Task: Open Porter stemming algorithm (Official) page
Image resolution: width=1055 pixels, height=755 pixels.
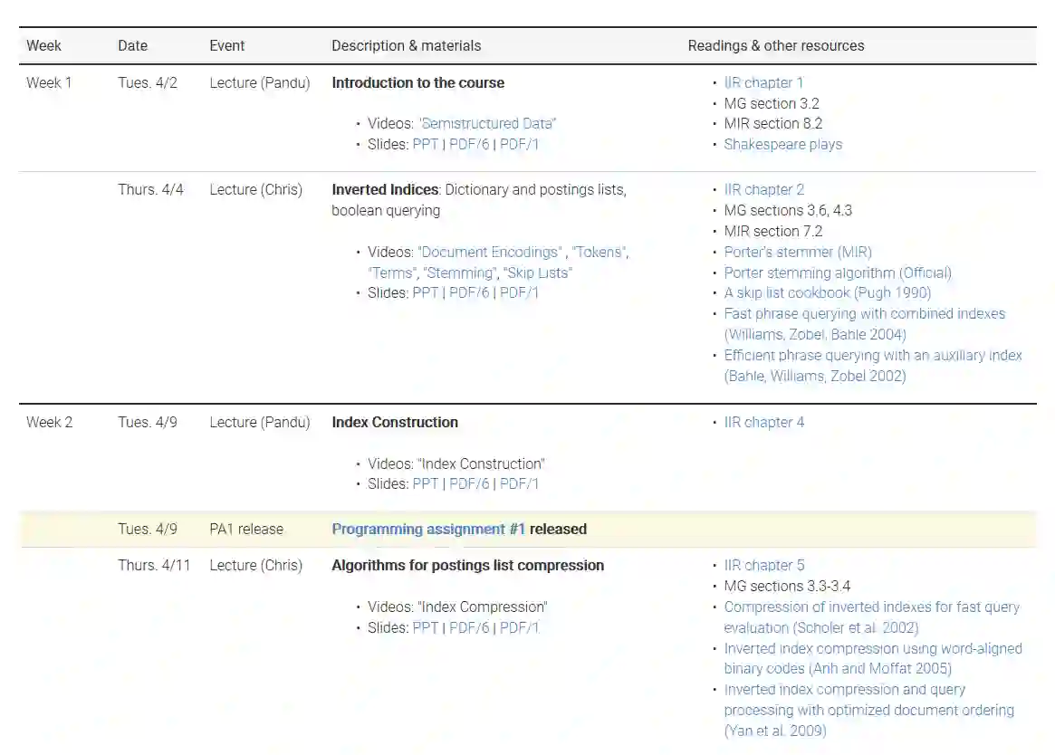Action: pyautogui.click(x=838, y=272)
